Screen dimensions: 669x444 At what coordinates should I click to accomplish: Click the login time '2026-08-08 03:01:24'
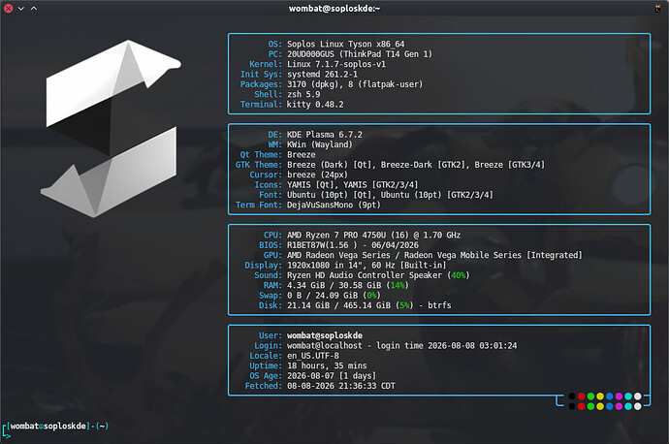(472, 346)
